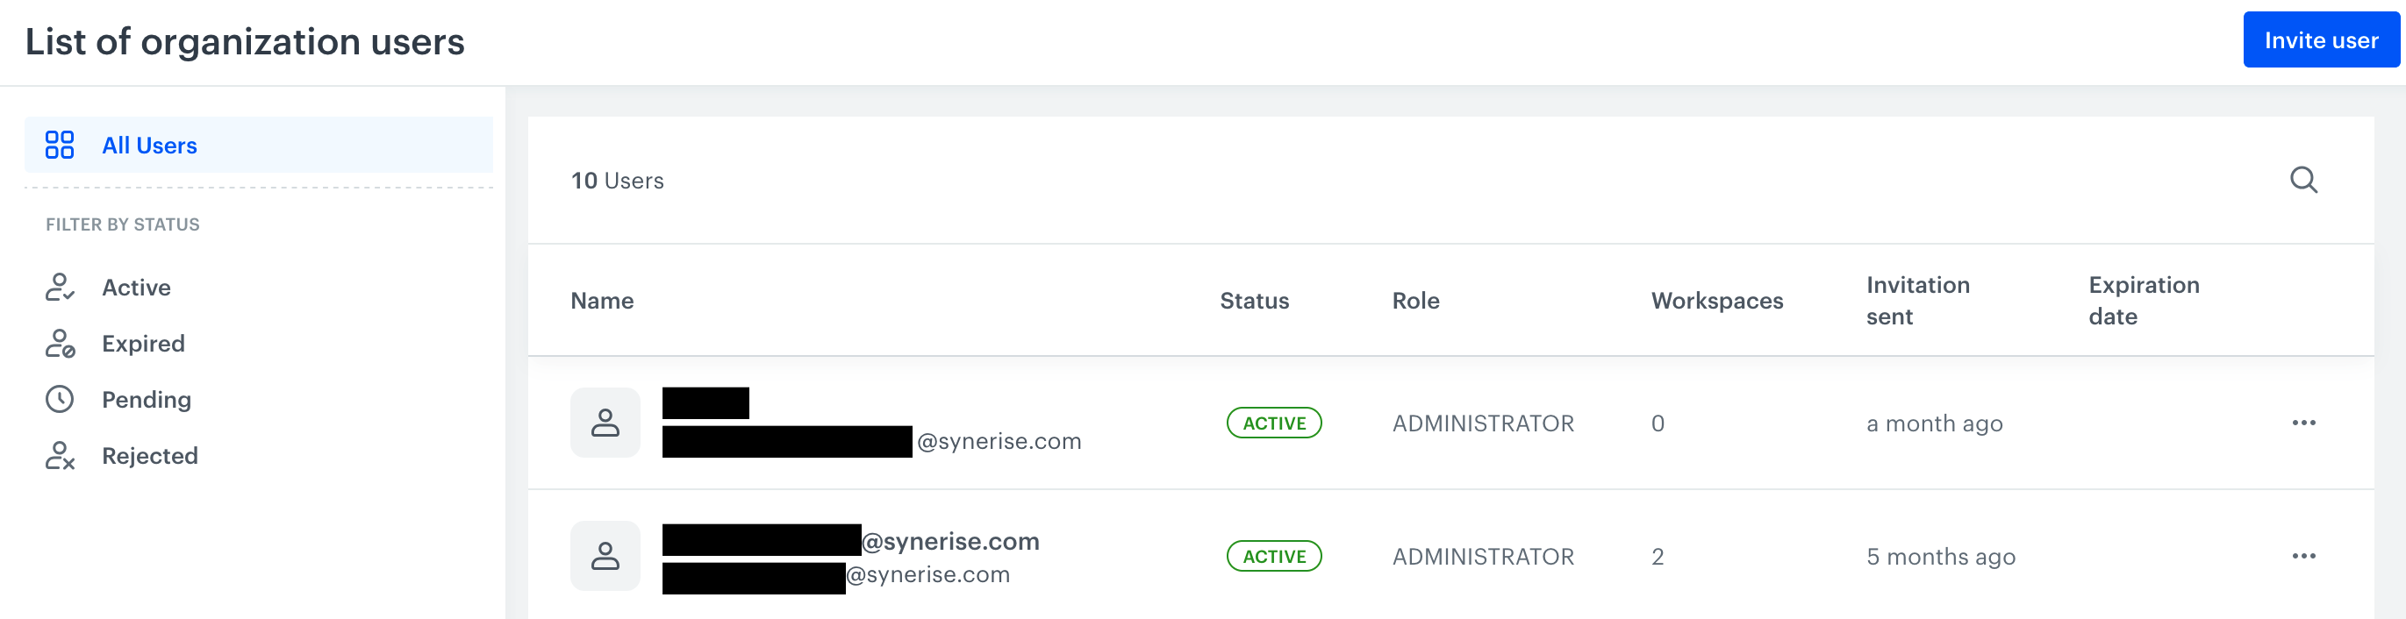
Task: Click the Active status user icon
Action: click(60, 287)
